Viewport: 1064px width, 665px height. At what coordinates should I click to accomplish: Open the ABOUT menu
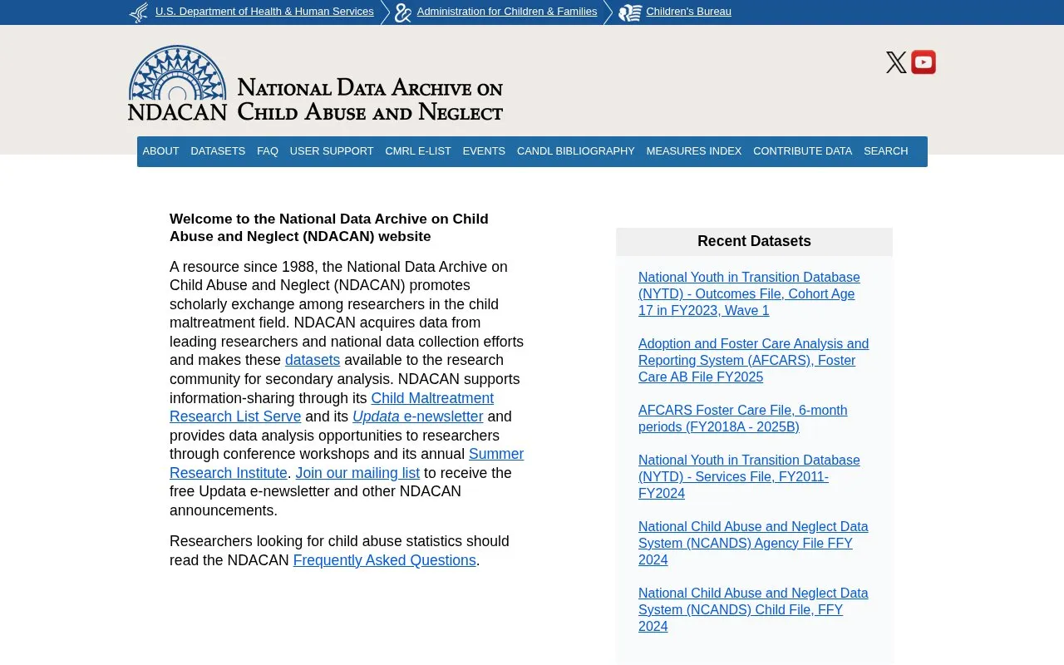click(x=160, y=151)
